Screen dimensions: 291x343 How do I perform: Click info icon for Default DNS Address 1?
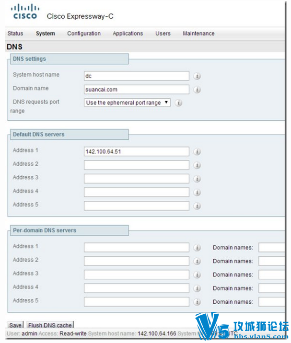tap(197, 151)
